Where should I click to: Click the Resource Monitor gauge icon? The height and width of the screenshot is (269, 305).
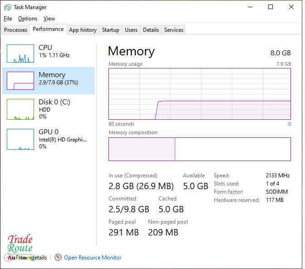point(58,258)
